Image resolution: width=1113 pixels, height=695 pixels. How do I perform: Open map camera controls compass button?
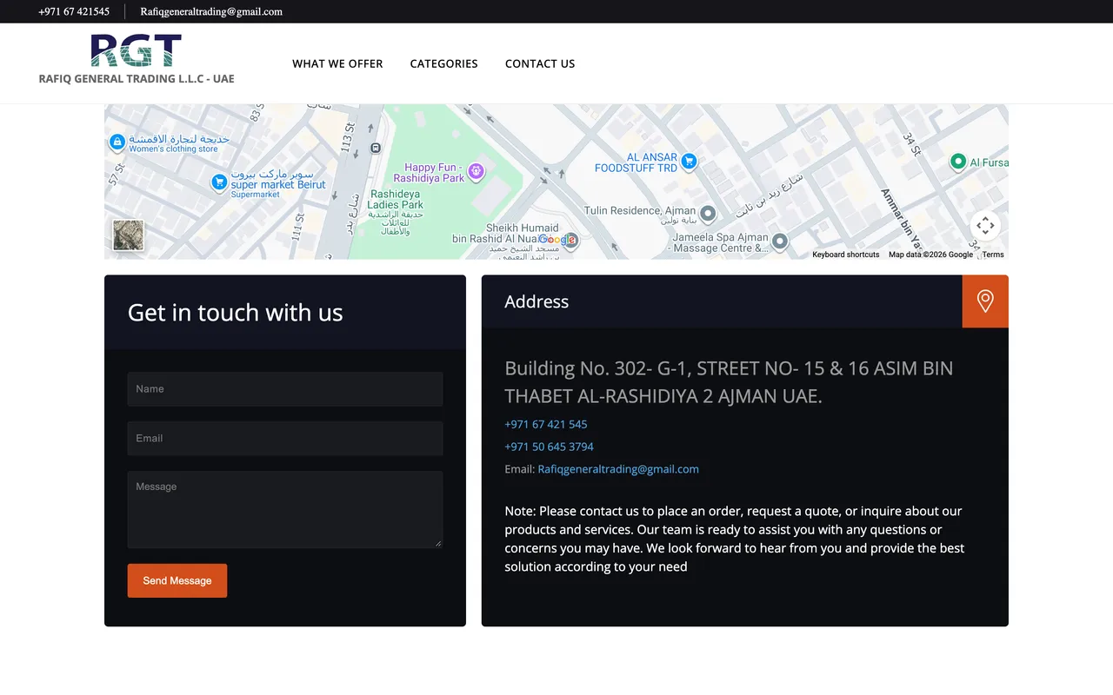(985, 226)
